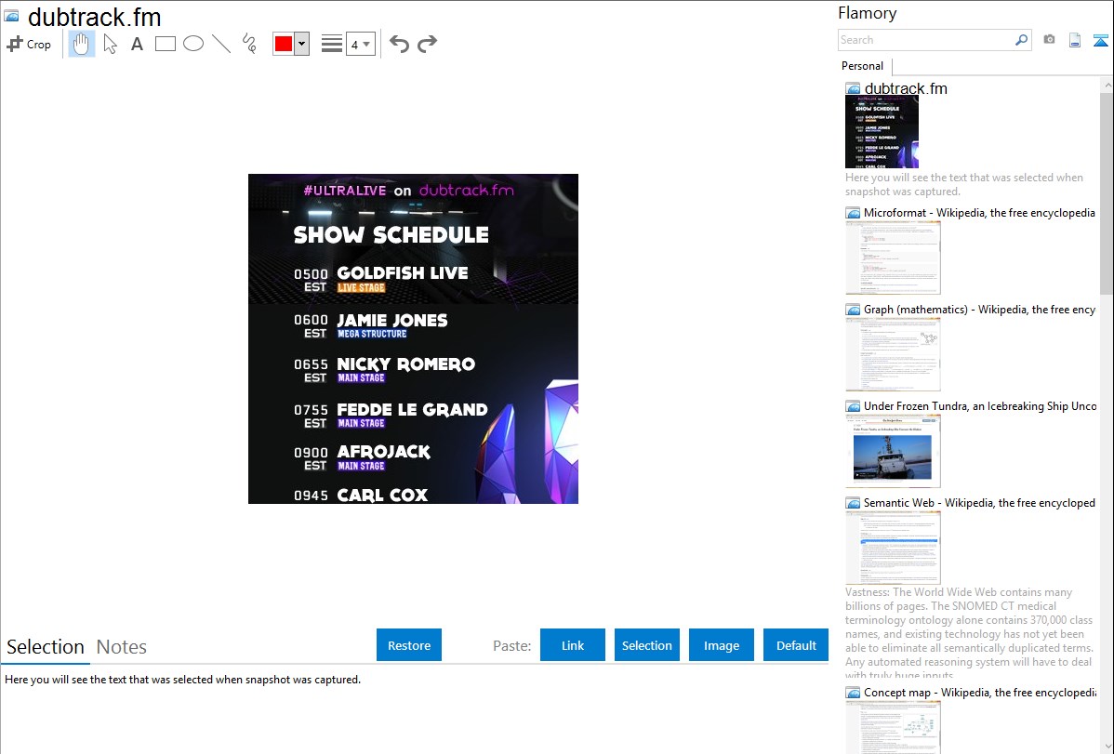
Task: Click the Microformat entry's browser icon
Action: [x=853, y=213]
